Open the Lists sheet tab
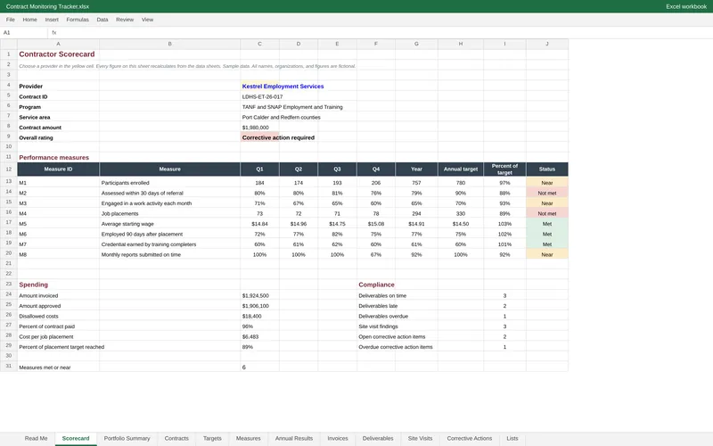Screen dimensions: 713x446 click(x=512, y=438)
